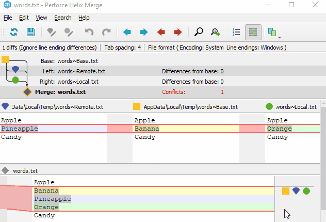Open Find with the magnifying glass icon
The image size is (326, 222).
tap(199, 32)
